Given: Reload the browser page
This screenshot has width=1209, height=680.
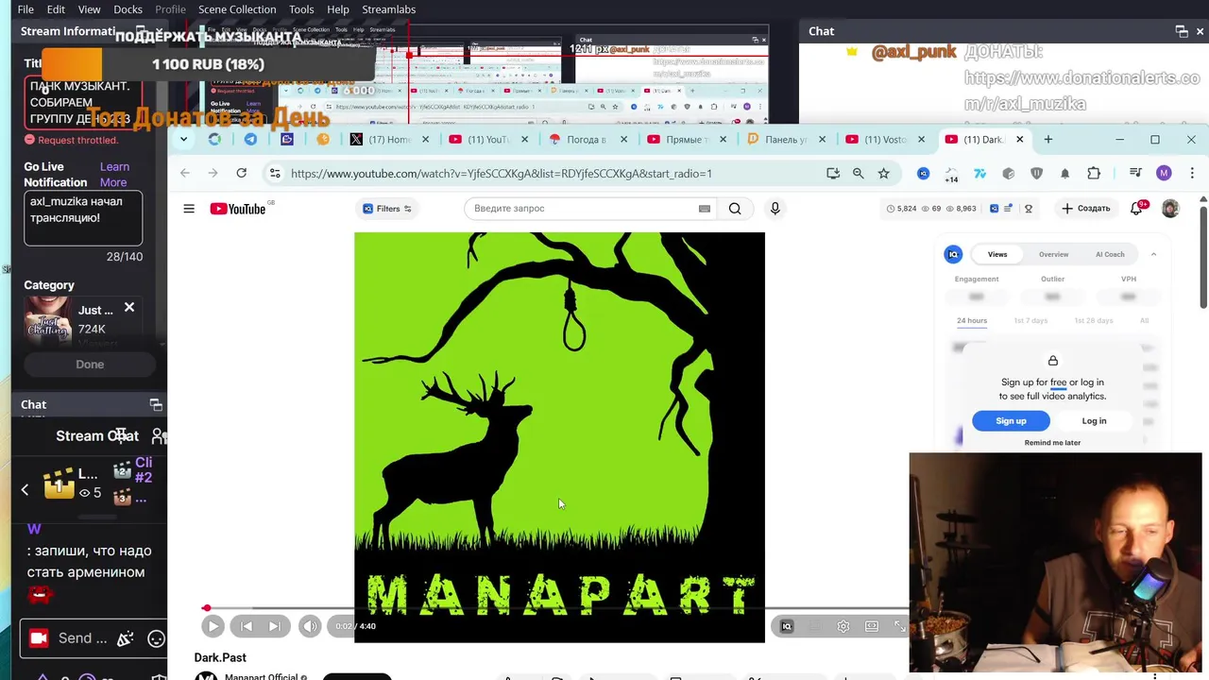Looking at the screenshot, I should [242, 174].
